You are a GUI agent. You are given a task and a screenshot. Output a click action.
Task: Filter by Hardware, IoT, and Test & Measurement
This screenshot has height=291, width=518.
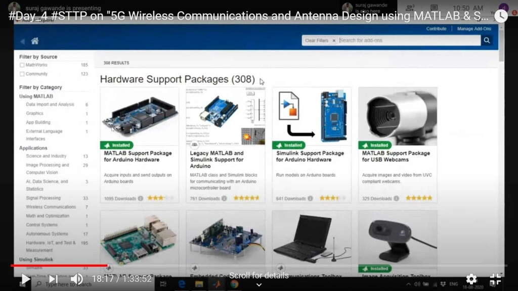[51, 247]
